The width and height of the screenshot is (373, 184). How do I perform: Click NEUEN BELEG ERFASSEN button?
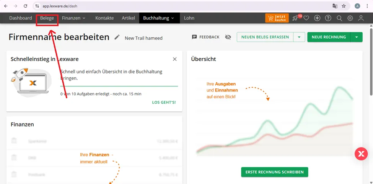265,37
